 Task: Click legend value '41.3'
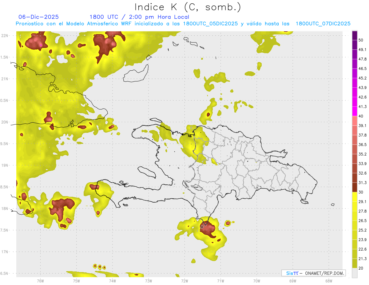363,107
